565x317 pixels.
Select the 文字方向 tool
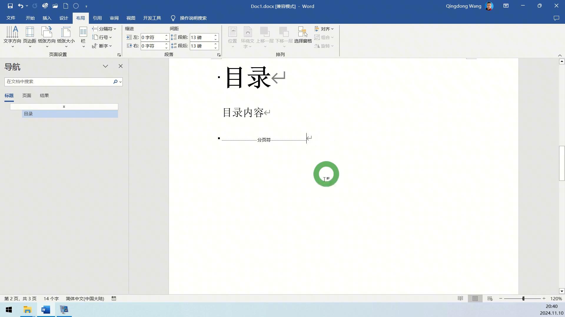12,36
